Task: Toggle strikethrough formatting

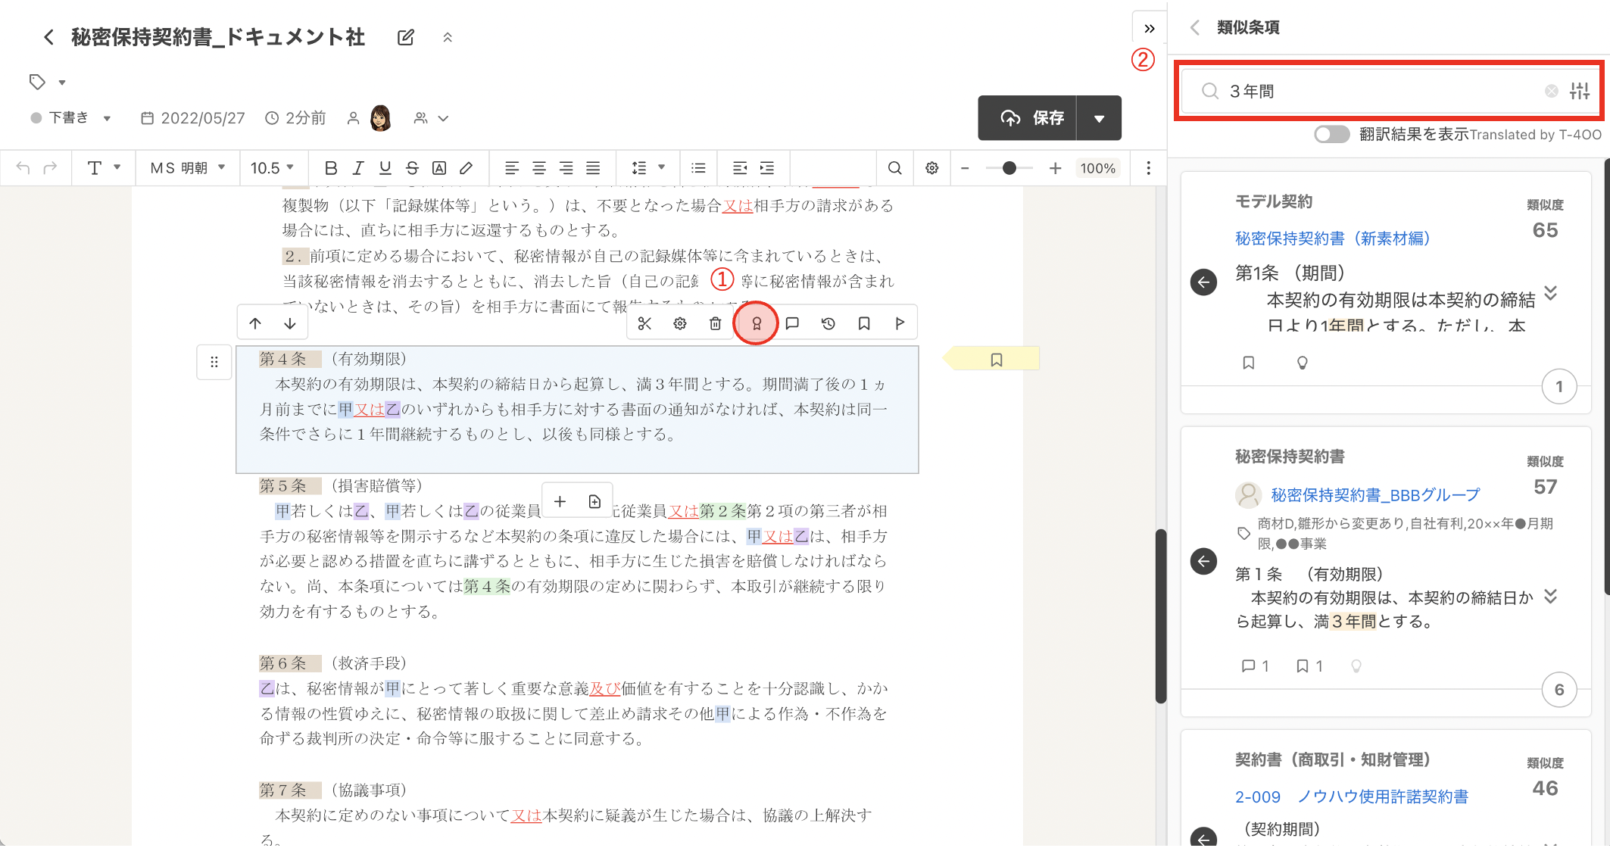Action: [412, 168]
